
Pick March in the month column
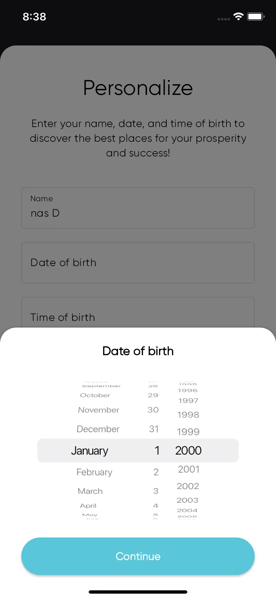pos(90,491)
